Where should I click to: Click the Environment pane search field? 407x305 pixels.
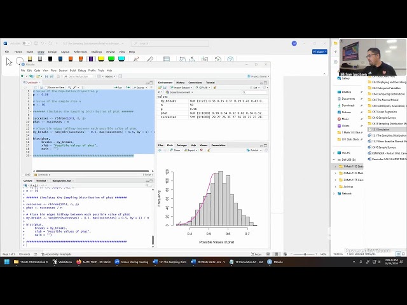click(x=254, y=92)
